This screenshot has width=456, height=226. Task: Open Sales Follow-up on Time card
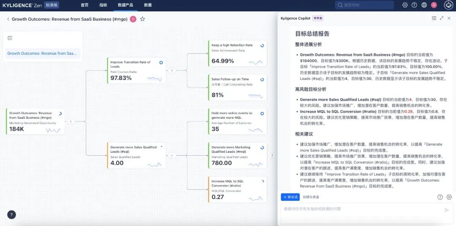238,88
